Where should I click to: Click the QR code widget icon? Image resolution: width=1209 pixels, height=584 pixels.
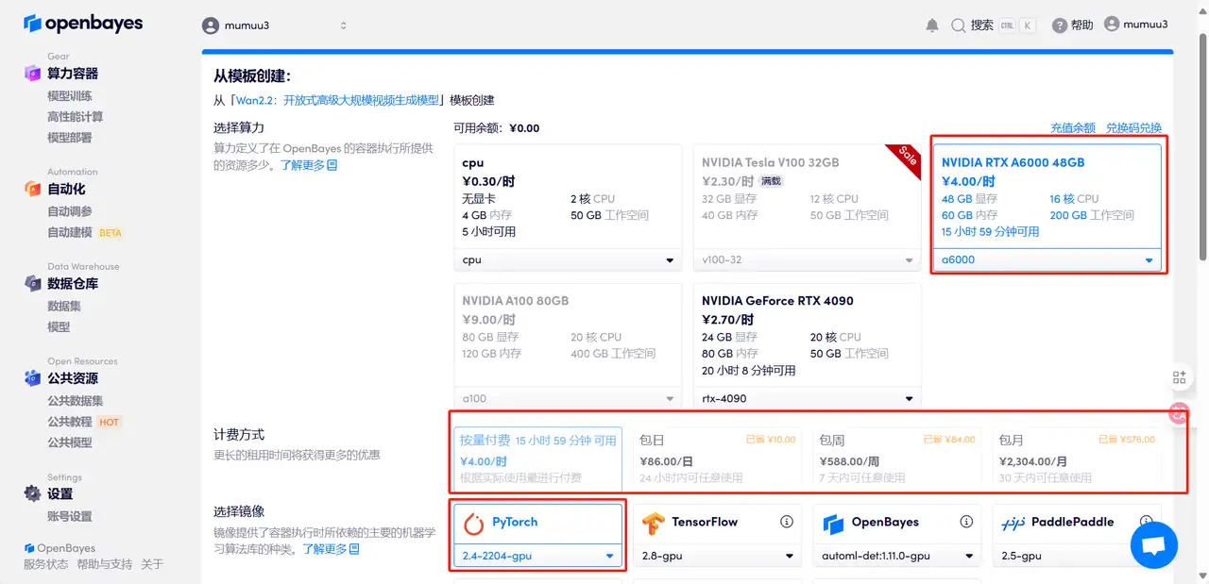tap(1179, 376)
